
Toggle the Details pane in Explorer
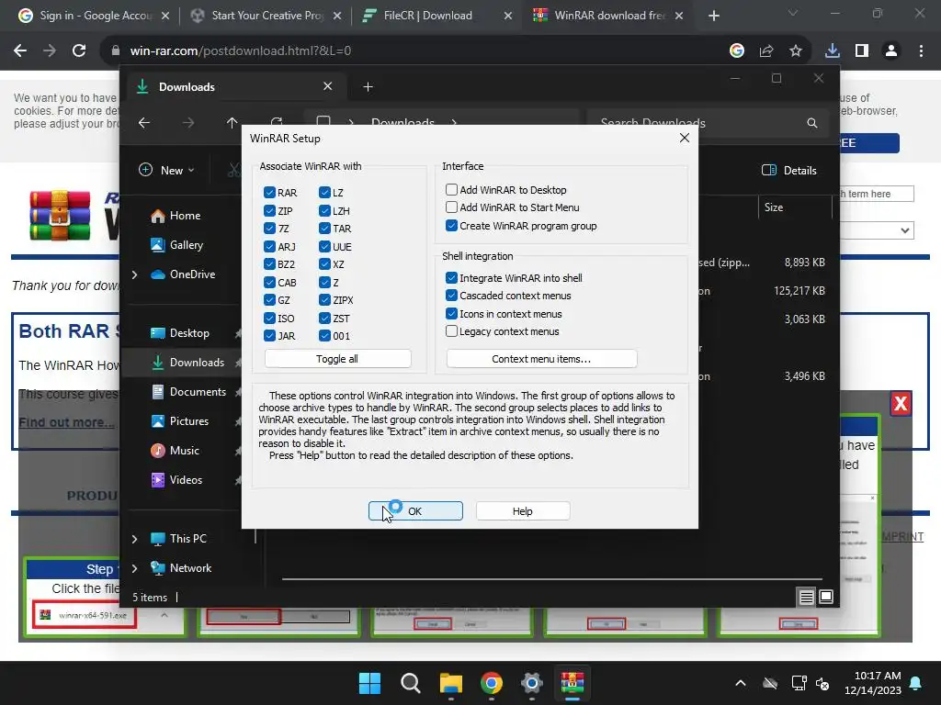(789, 170)
